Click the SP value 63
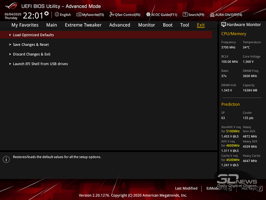The height and width of the screenshot is (200, 266). point(223,118)
